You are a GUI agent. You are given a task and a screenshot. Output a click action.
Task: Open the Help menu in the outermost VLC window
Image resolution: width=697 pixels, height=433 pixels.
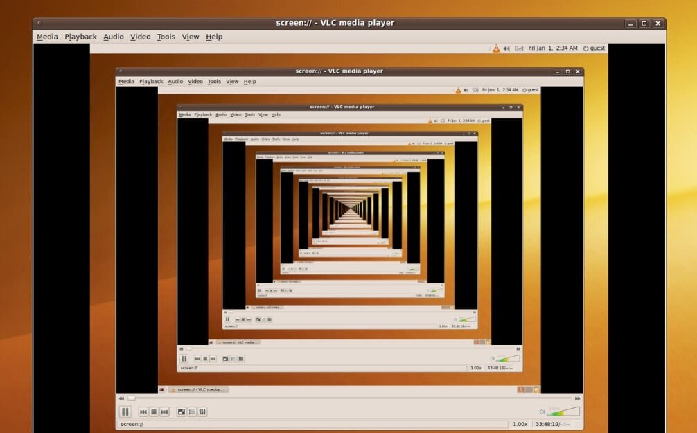(214, 37)
